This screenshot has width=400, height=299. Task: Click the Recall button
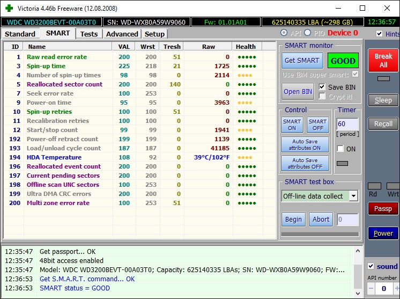coord(383,124)
